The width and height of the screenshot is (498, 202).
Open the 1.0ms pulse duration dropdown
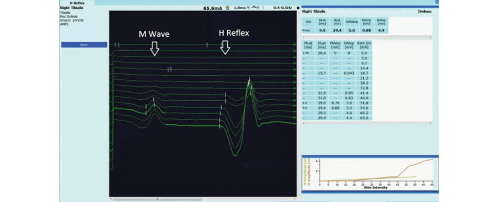[248, 8]
